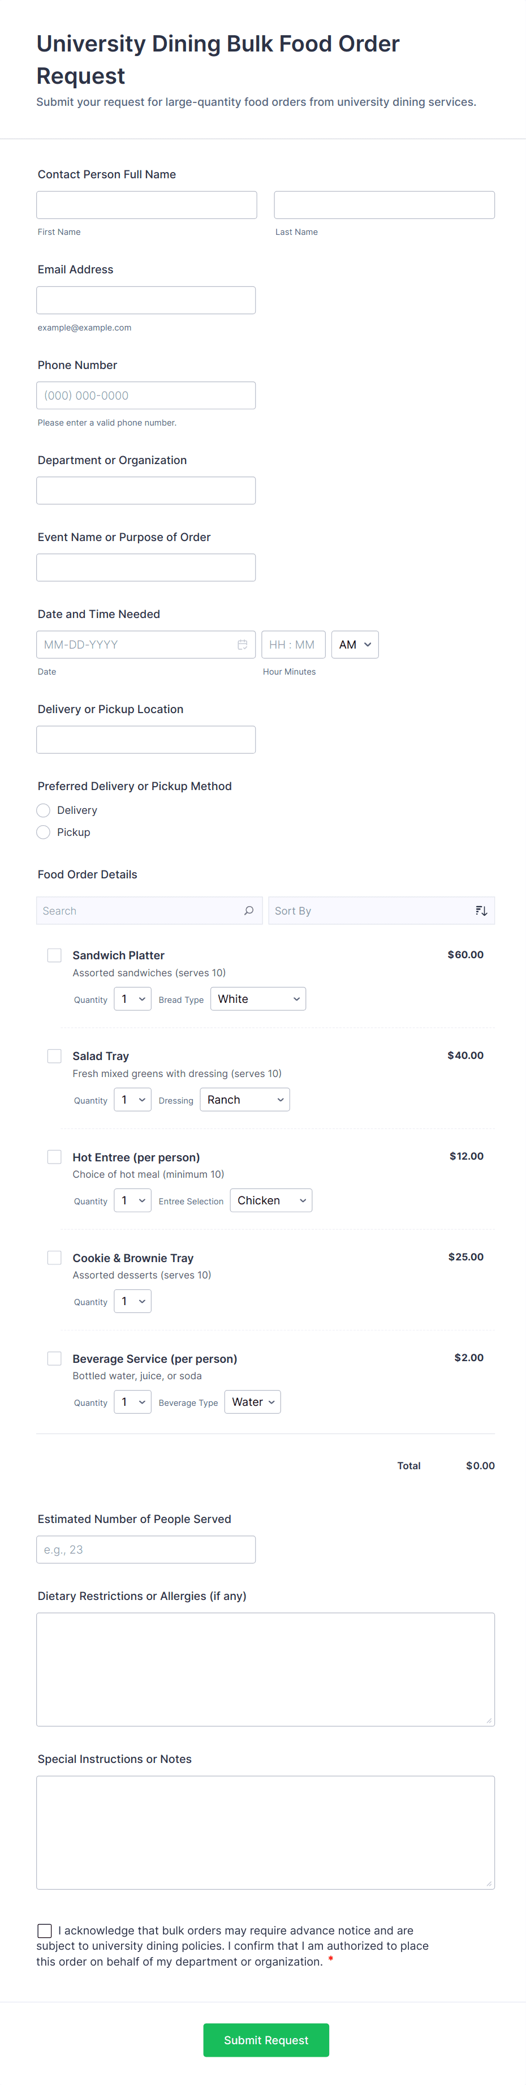The image size is (526, 2085).
Task: Open the Beverage Type dropdown
Action: point(252,1402)
